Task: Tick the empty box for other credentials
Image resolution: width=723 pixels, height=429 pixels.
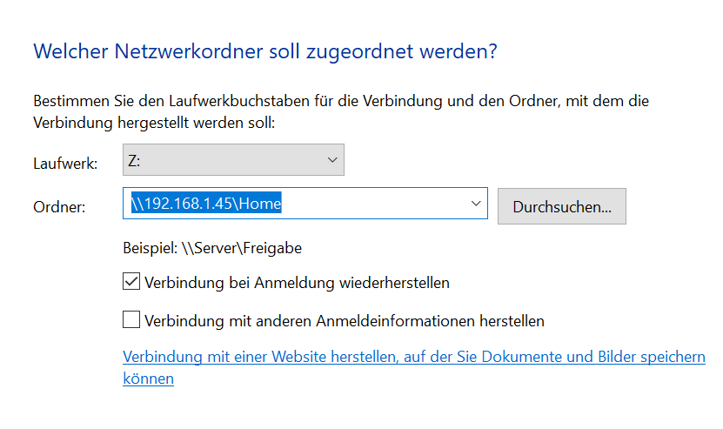Action: coord(131,320)
